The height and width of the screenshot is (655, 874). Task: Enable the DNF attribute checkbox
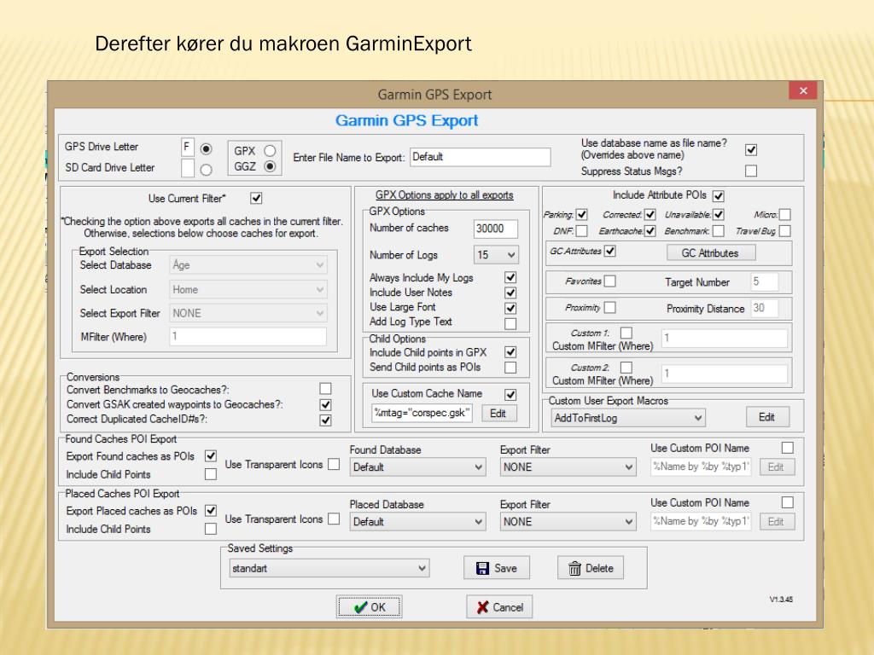click(581, 230)
